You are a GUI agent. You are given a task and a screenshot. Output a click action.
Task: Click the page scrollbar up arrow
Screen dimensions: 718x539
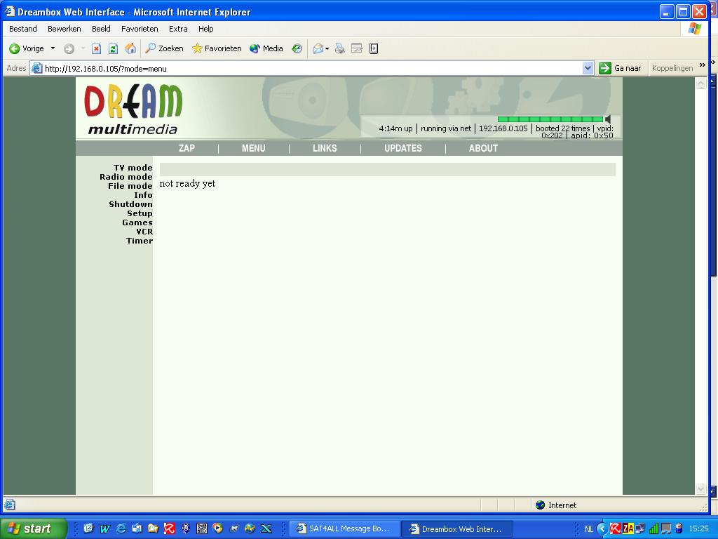coord(700,83)
